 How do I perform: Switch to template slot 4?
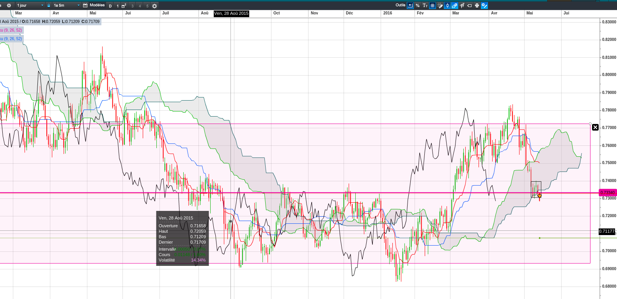pos(140,6)
